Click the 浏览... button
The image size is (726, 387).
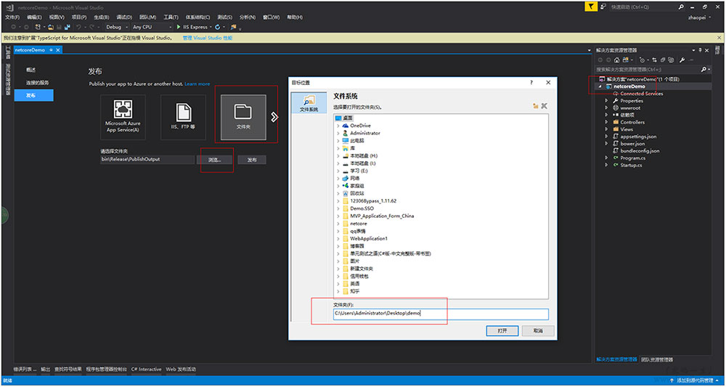(214, 160)
